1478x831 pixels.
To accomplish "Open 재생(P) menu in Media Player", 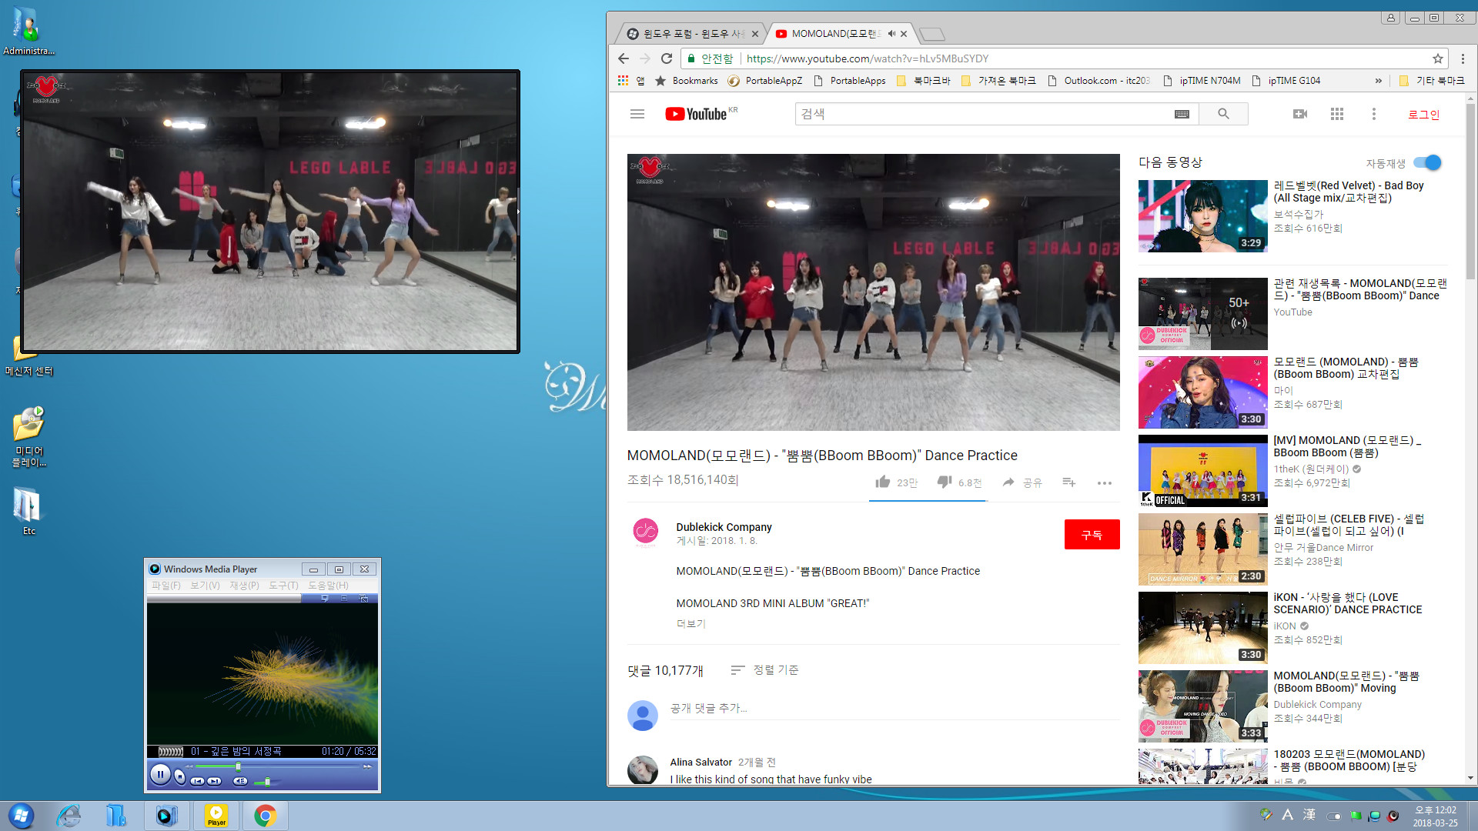I will click(x=244, y=586).
